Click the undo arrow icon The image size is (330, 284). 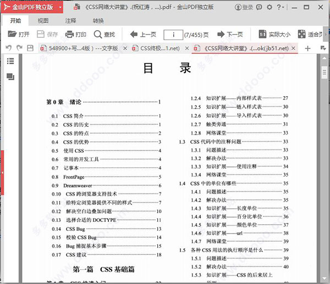tap(8, 48)
